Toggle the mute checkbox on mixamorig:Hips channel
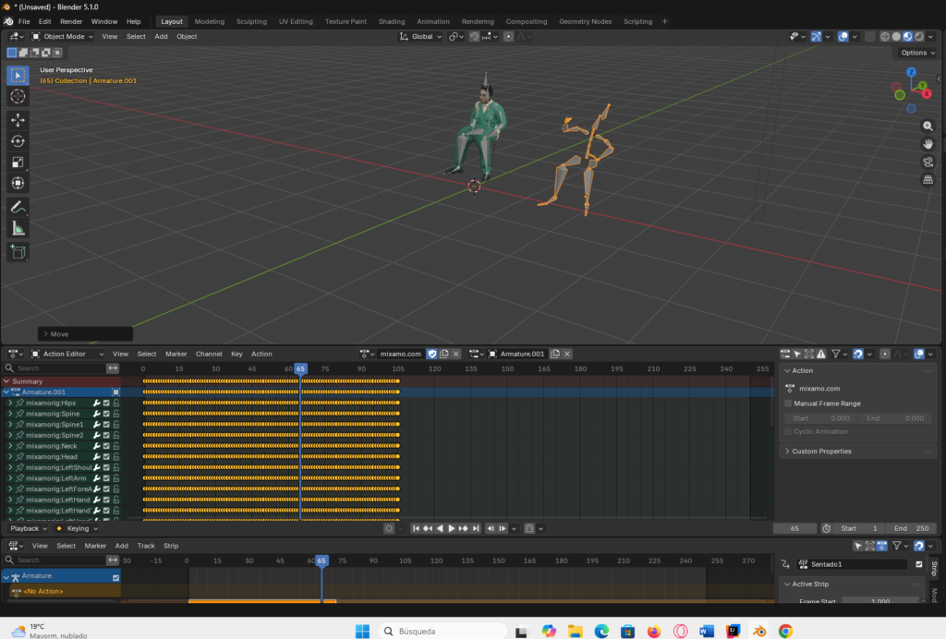 point(106,403)
